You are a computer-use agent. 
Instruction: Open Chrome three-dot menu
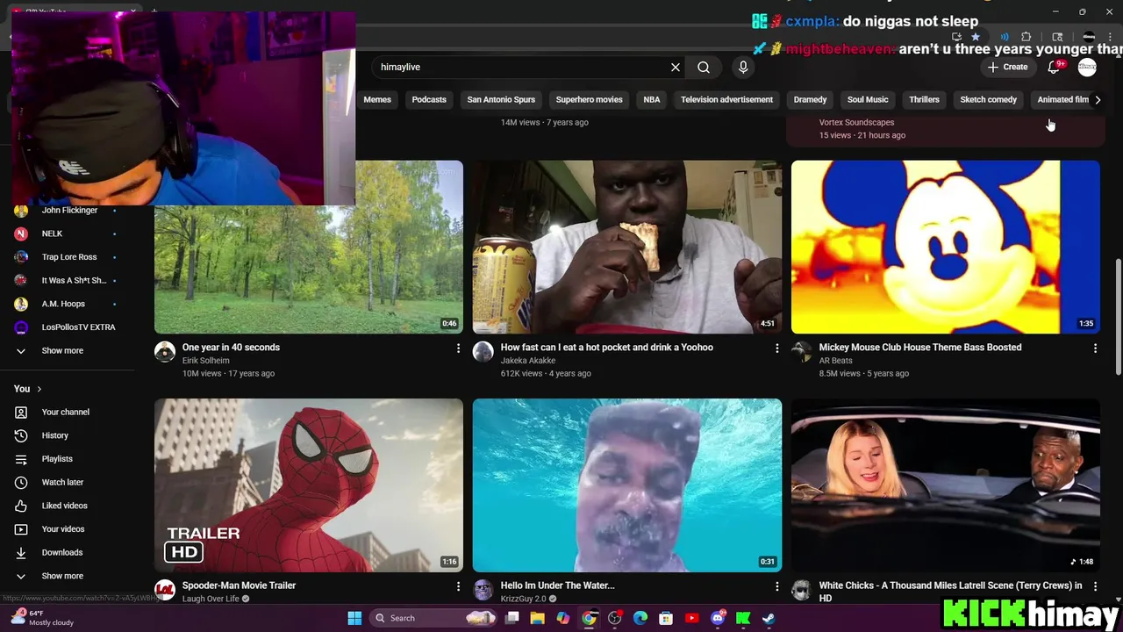point(1111,37)
